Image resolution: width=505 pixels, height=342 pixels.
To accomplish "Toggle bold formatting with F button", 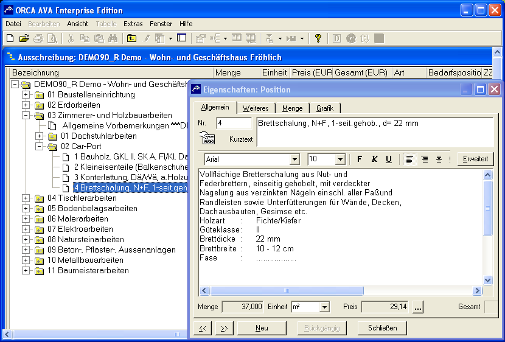I will pos(360,159).
